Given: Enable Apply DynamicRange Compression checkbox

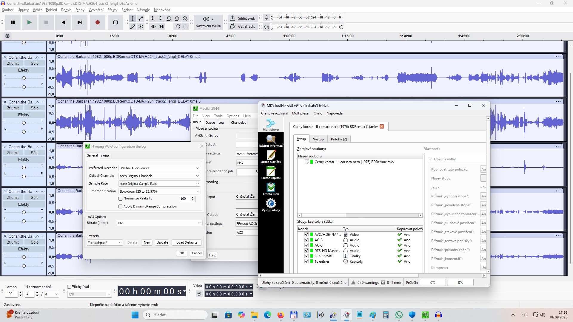Looking at the screenshot, I should 121,206.
